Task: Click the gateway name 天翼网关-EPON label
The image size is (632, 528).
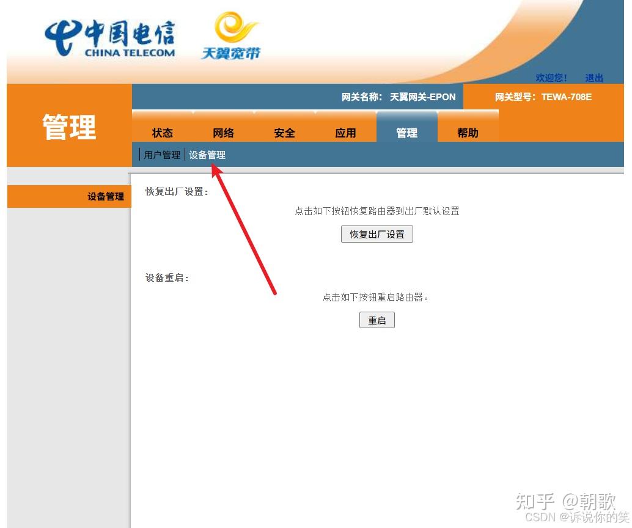Action: pos(399,97)
